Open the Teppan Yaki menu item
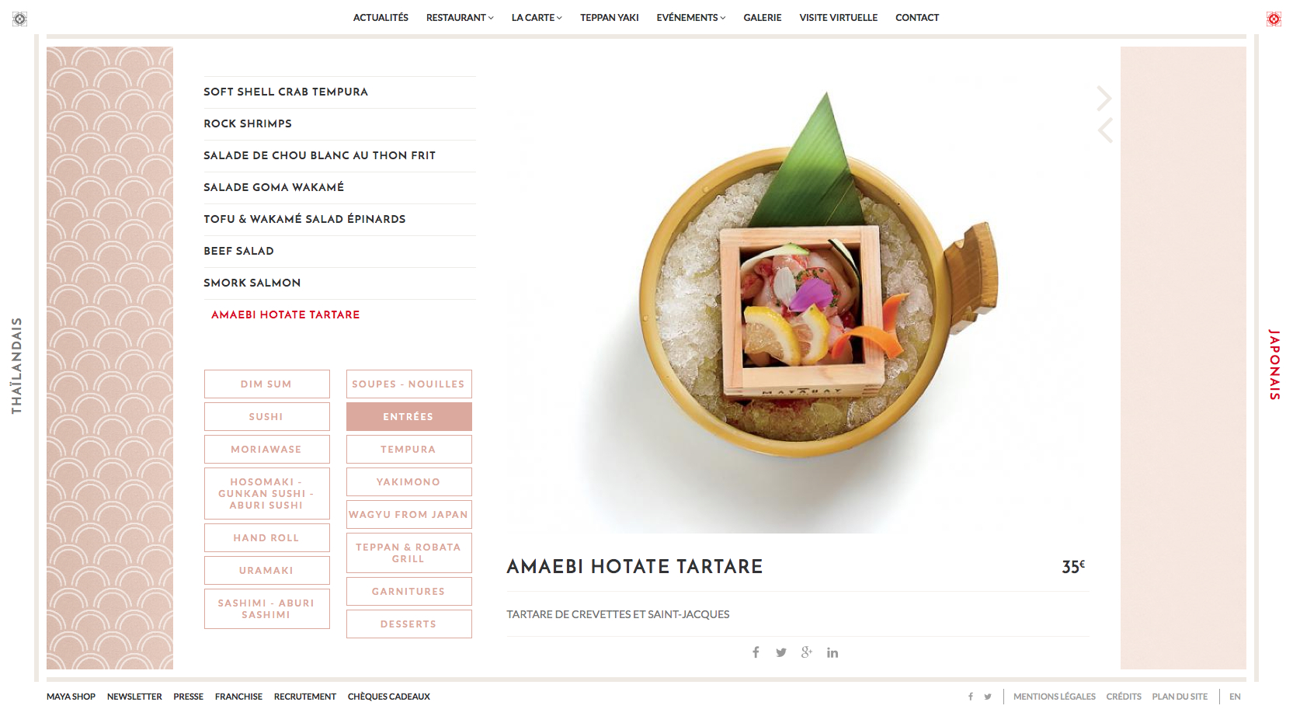The width and height of the screenshot is (1293, 716). 610,17
